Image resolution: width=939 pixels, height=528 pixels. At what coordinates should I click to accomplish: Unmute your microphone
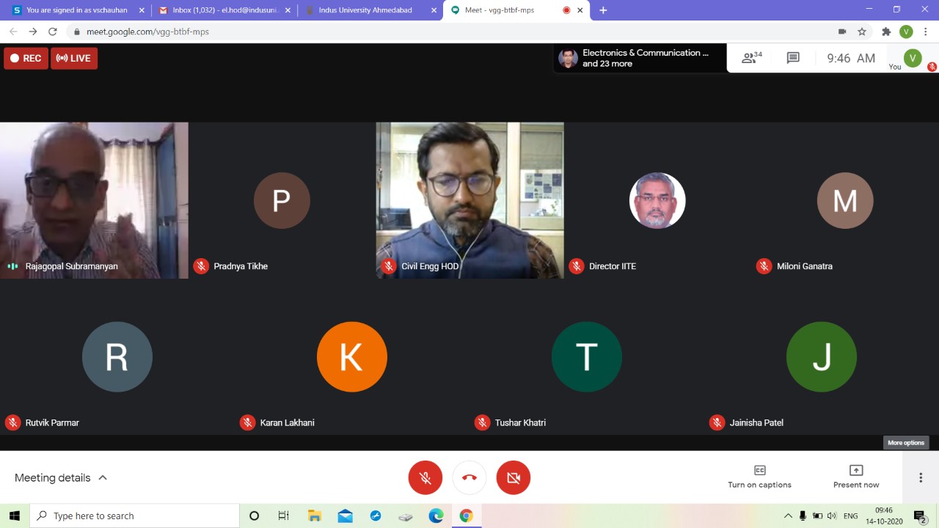[425, 477]
